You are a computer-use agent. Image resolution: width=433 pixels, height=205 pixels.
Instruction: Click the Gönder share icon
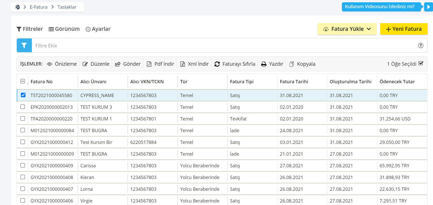118,64
